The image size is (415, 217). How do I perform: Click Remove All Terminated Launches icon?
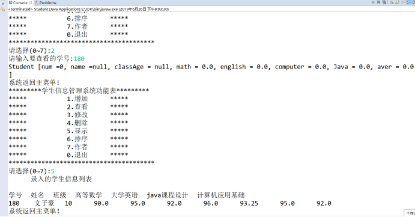(384, 2)
